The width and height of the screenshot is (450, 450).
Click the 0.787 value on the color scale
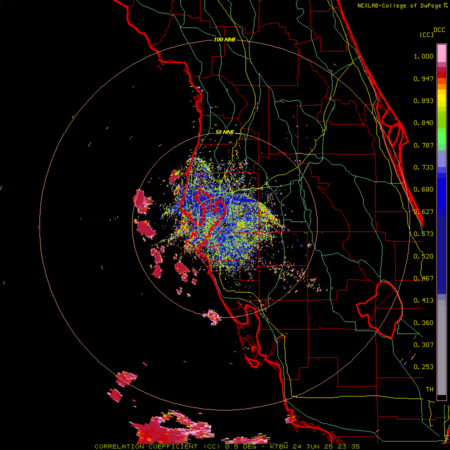tap(423, 145)
